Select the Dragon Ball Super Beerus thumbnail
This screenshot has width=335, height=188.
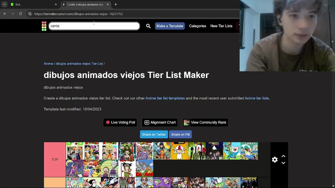point(144,151)
